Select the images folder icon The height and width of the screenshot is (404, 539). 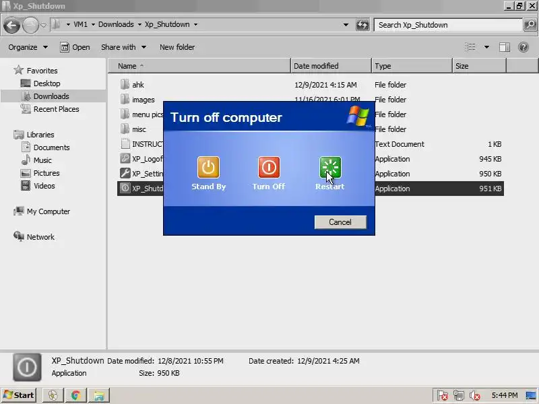point(125,99)
